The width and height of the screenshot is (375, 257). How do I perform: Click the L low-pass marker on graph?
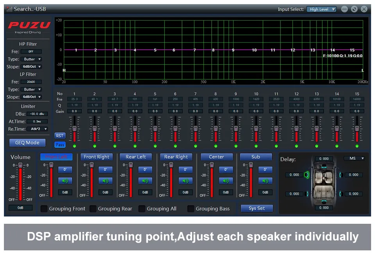click(362, 70)
